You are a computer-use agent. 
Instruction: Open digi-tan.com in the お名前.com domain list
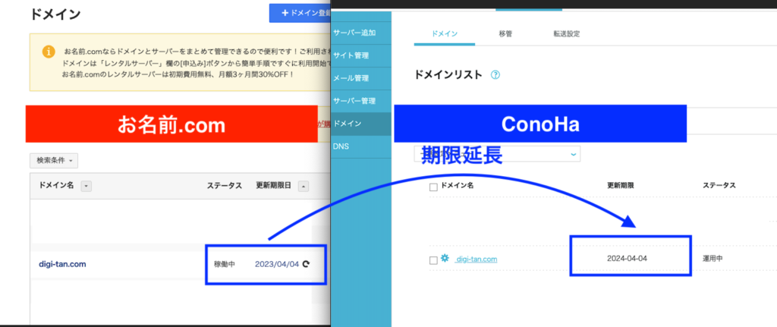coord(62,264)
